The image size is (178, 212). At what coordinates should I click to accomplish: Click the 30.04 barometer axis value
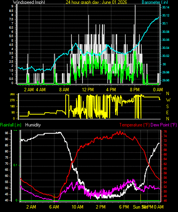click(x=166, y=48)
